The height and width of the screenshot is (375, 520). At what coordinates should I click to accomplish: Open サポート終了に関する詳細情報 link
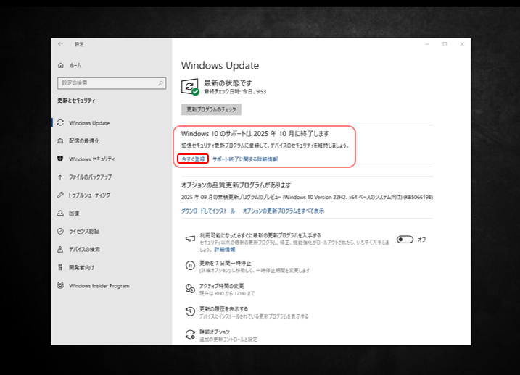click(x=244, y=159)
